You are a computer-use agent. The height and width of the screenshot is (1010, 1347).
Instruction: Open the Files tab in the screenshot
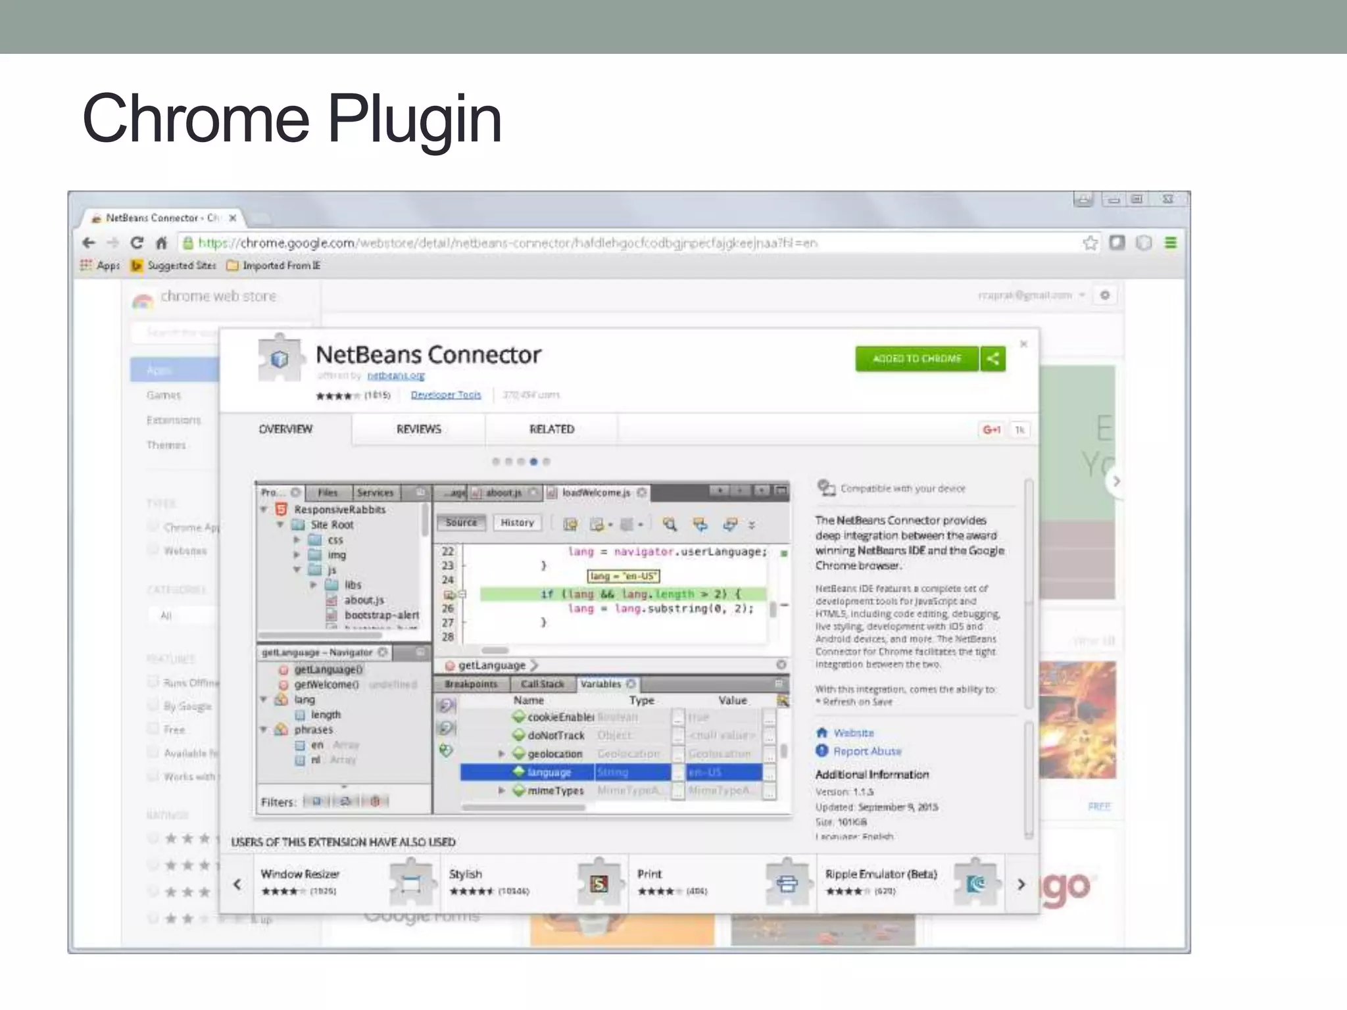pos(328,492)
